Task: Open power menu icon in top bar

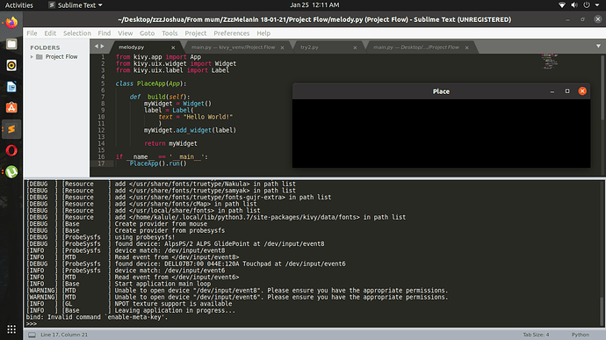Action: click(x=587, y=5)
